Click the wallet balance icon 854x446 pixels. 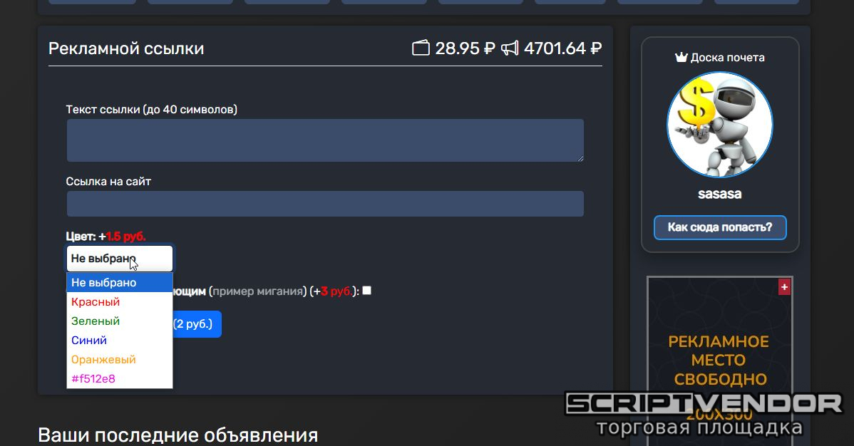[x=421, y=48]
